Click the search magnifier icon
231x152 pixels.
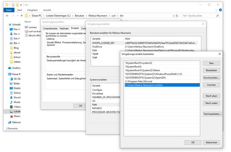click(218, 16)
